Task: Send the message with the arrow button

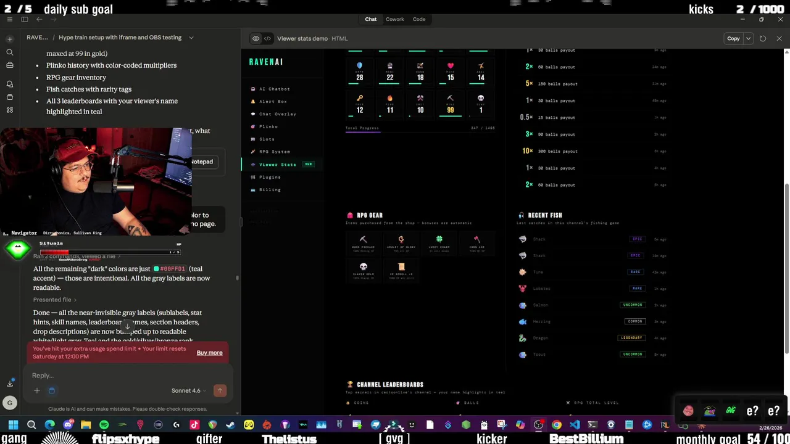Action: pos(220,390)
